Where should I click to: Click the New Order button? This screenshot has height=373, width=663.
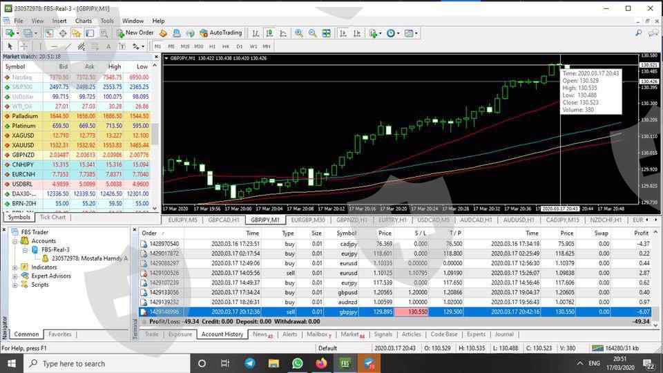coord(135,33)
